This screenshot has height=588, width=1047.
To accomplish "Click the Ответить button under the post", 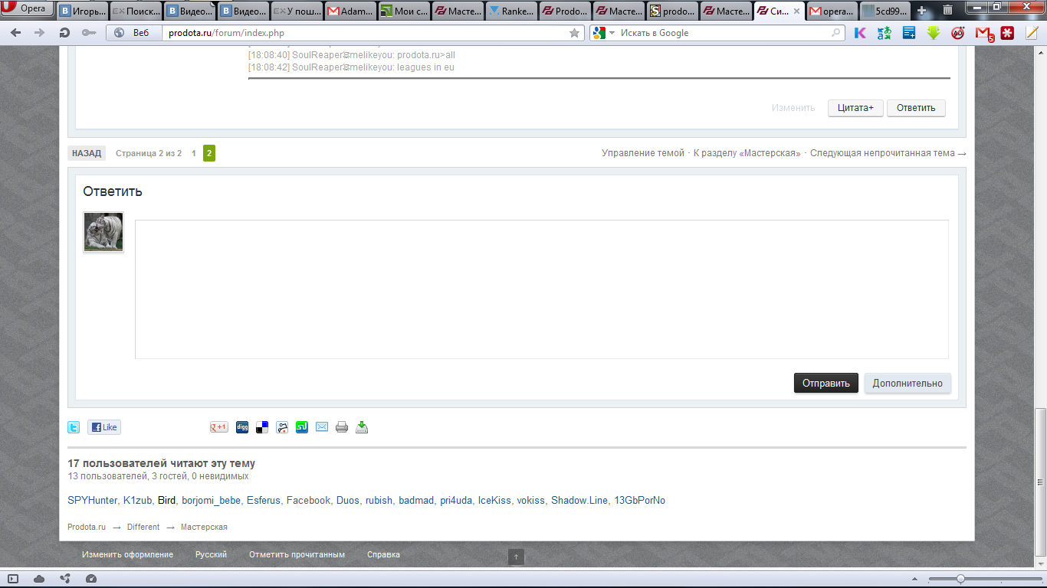I will tap(916, 108).
